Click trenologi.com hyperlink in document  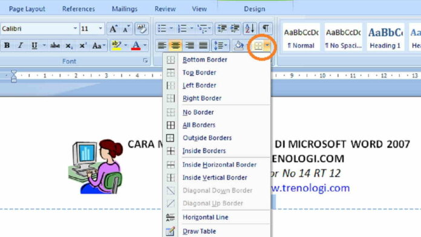tap(310, 188)
